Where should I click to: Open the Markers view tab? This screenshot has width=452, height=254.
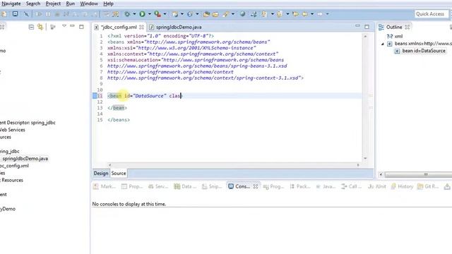105,186
